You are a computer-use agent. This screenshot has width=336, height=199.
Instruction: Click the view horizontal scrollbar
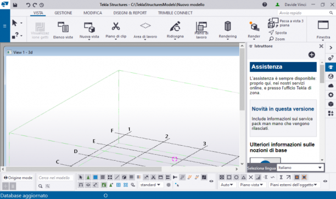(x=83, y=169)
